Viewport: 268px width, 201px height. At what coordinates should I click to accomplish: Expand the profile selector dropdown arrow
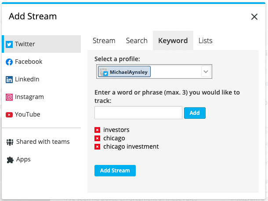coord(206,72)
